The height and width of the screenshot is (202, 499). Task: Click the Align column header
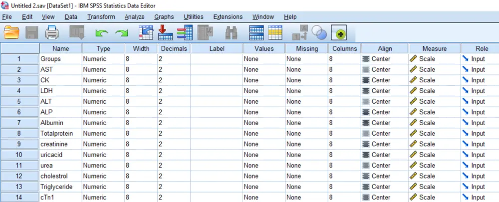pos(385,49)
